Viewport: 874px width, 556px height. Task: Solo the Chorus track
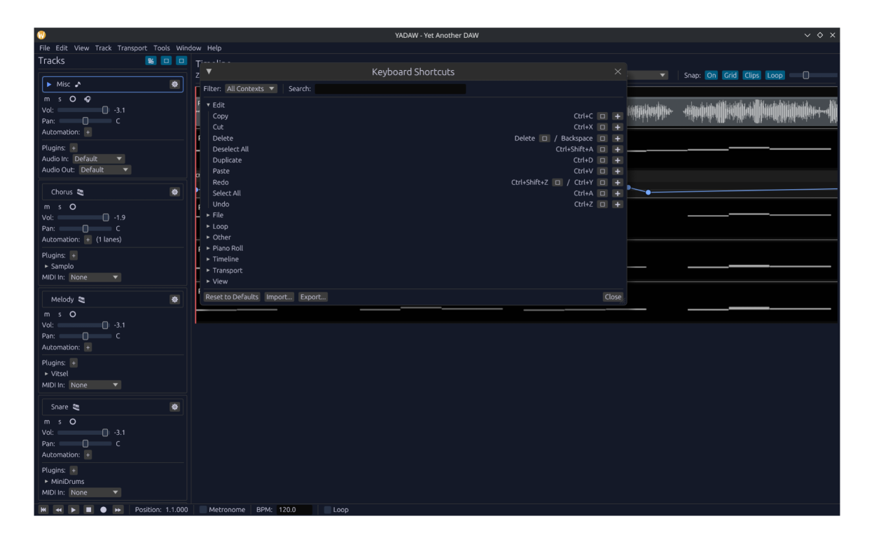click(60, 207)
